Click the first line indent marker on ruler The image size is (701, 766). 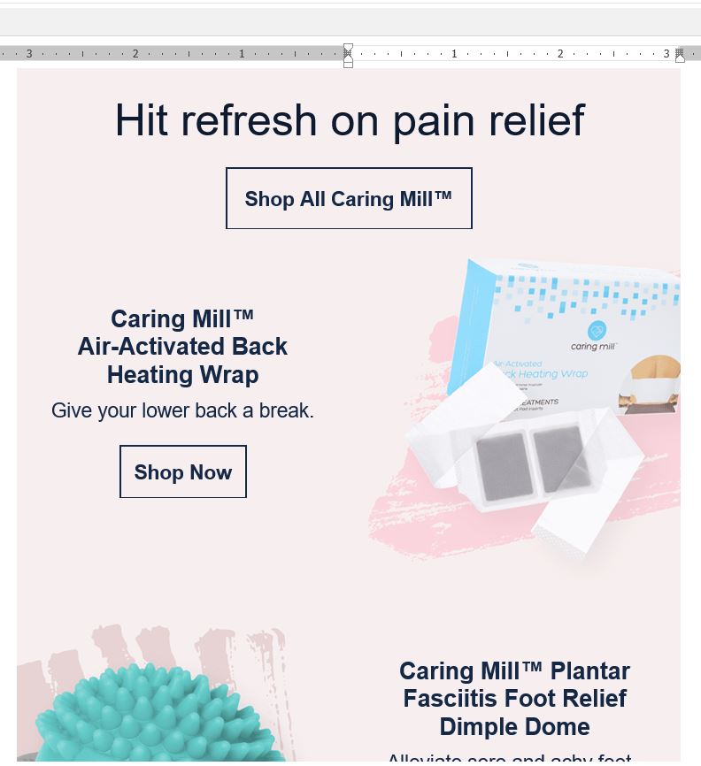348,48
